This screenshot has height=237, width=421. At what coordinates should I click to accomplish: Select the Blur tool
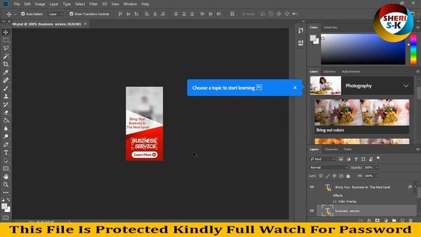pos(6,128)
